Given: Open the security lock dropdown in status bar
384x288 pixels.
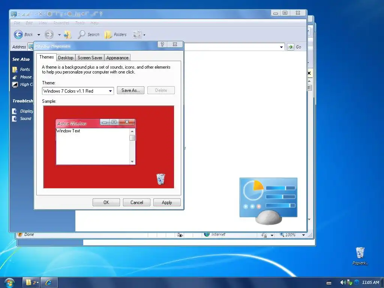Looking at the screenshot, I should pyautogui.click(x=272, y=235).
